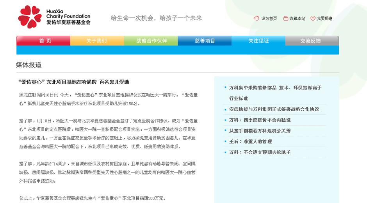Bookmark the site via 收藏本站 link

(297, 18)
